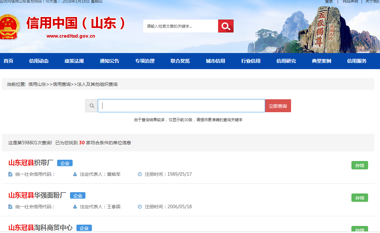Click person icon beside 王春国

click(75, 207)
